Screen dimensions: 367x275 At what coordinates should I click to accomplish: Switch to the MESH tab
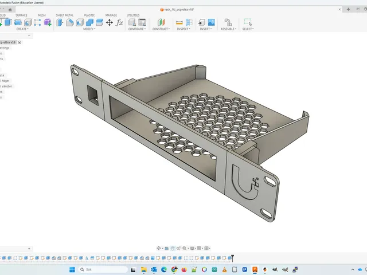[42, 15]
